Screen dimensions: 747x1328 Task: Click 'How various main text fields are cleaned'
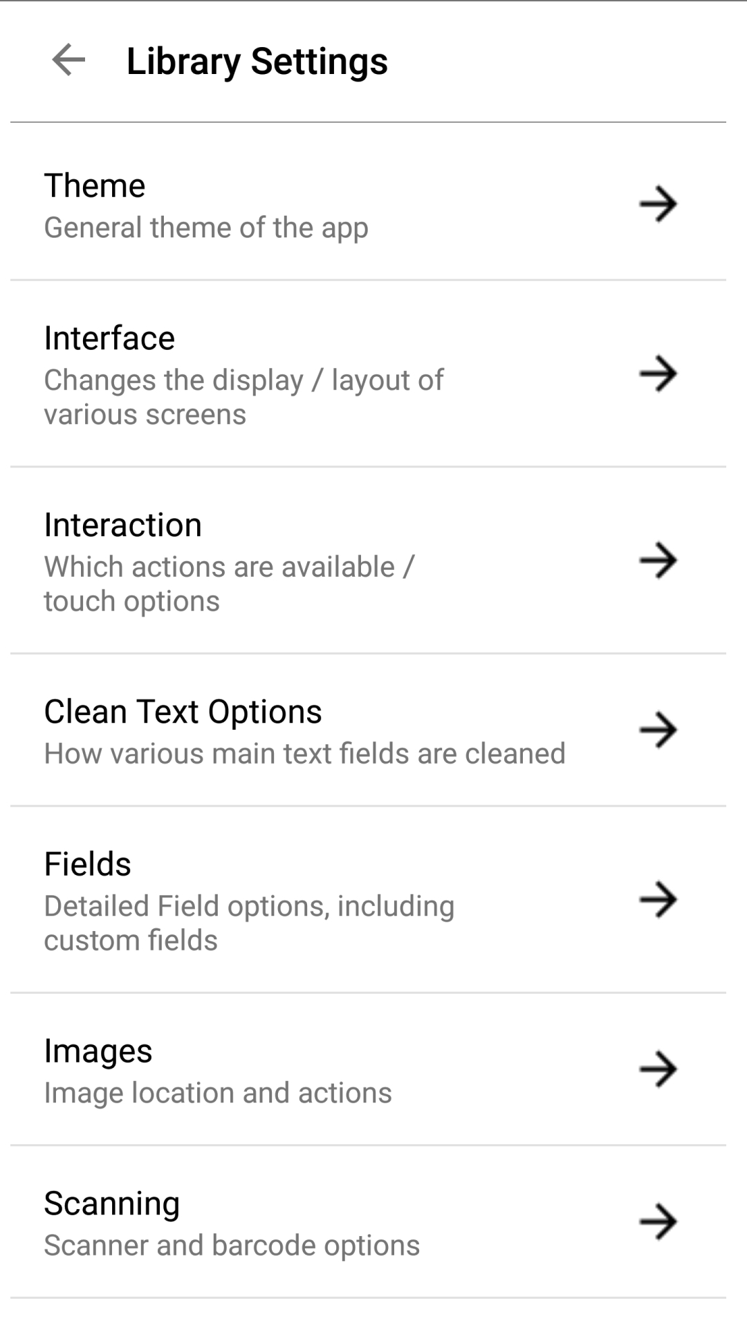(304, 754)
